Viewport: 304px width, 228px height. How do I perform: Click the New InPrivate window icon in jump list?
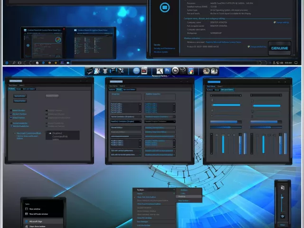27,214
